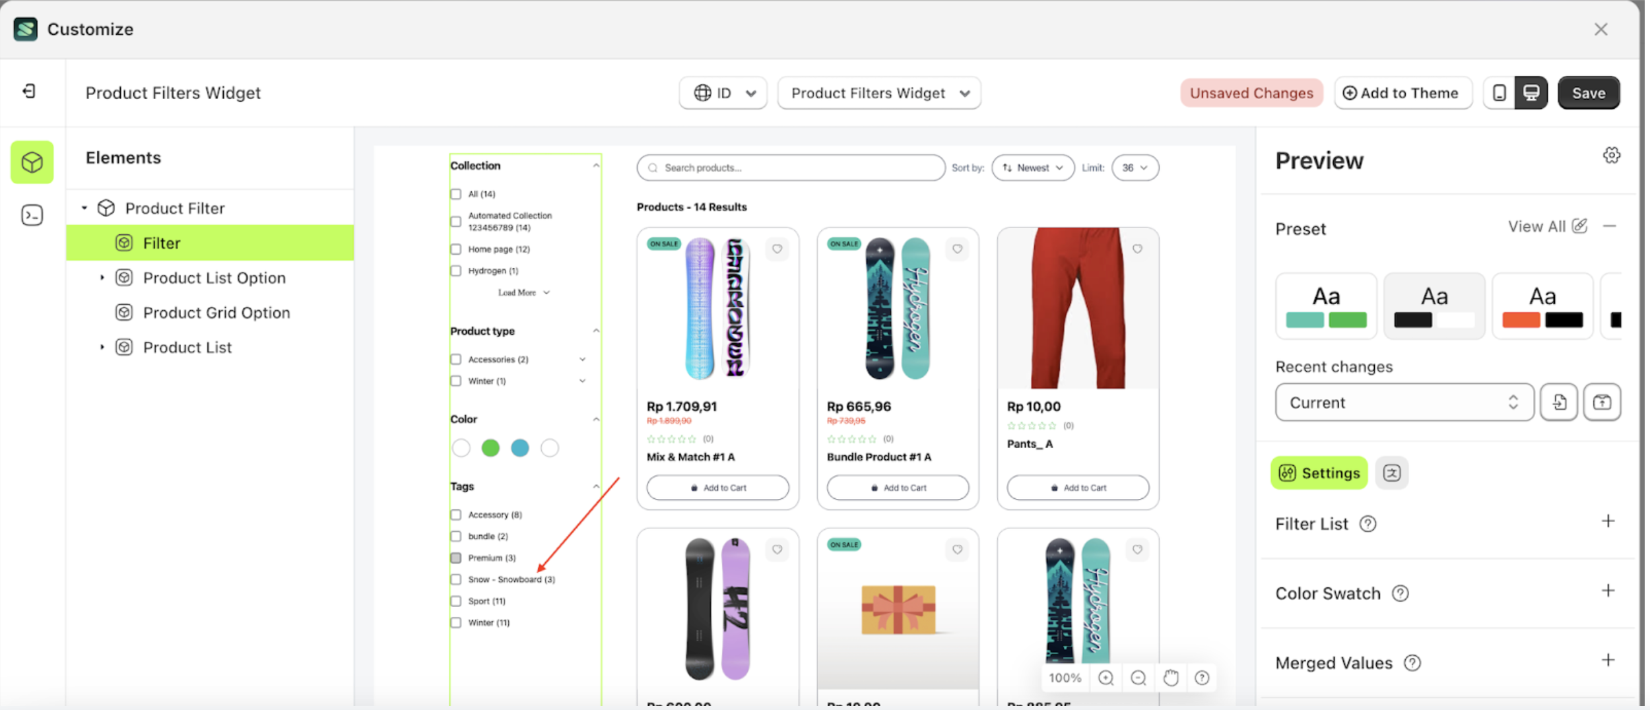Viewport: 1650px width, 710px height.
Task: Check the Premium tag checkbox
Action: (x=456, y=558)
